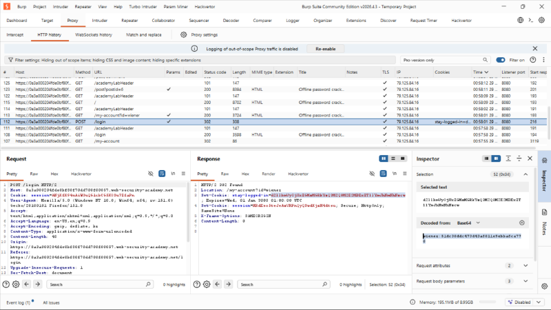Click the memory usage bar
This screenshot has width=551, height=310.
click(x=488, y=302)
